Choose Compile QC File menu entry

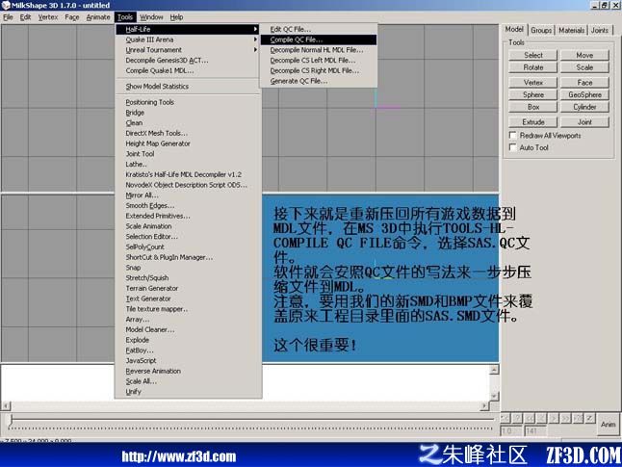pos(319,39)
